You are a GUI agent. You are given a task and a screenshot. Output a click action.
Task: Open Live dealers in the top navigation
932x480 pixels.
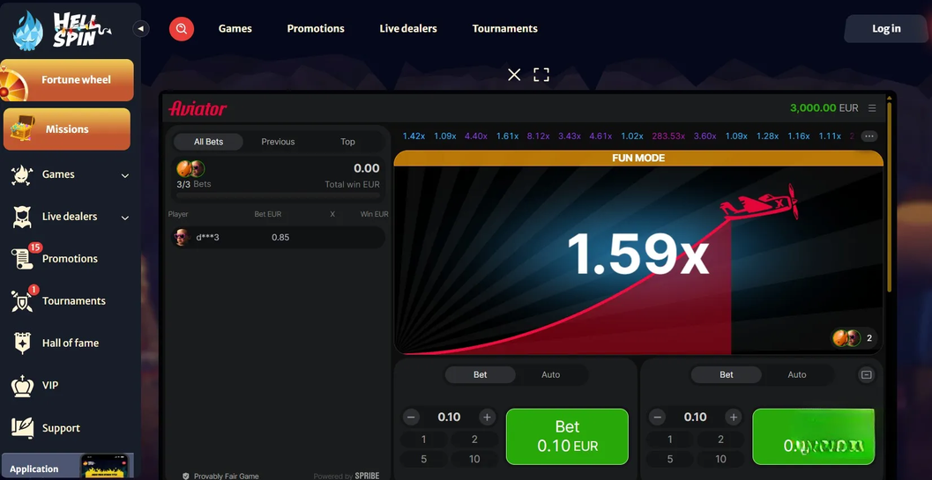coord(408,28)
